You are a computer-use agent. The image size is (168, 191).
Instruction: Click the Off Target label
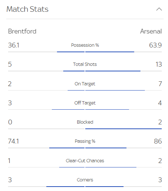[85, 103]
